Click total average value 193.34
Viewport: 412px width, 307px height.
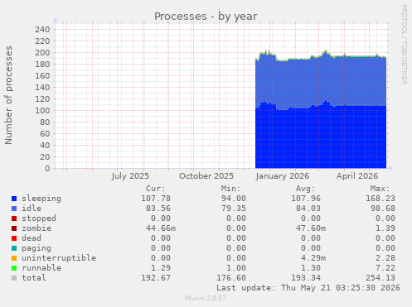(x=306, y=278)
